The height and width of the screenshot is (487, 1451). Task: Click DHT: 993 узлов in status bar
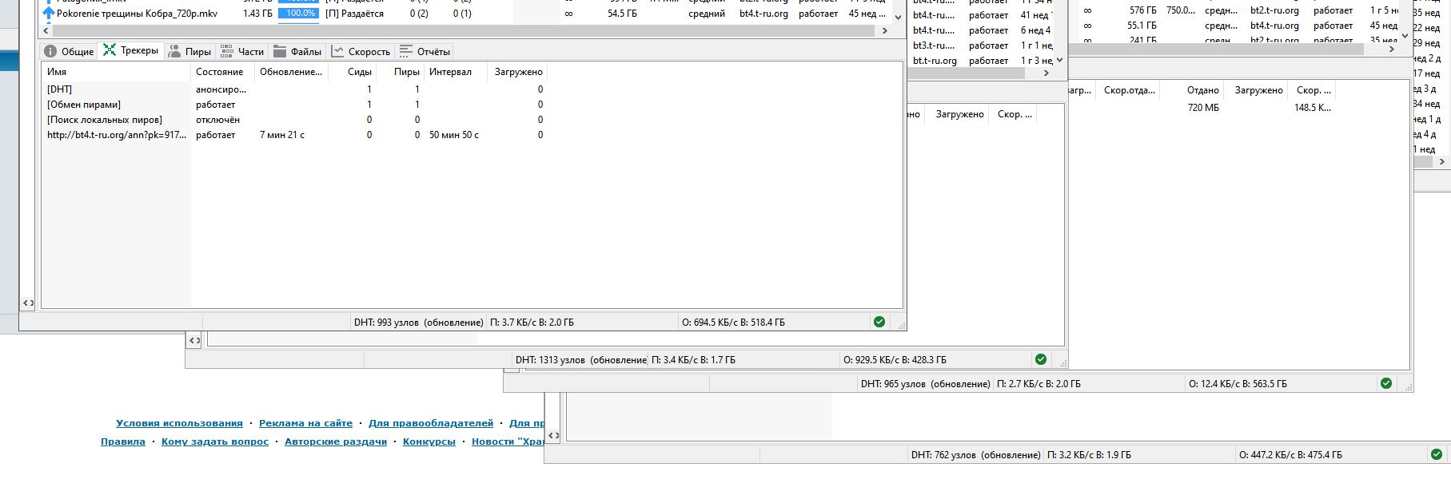tap(418, 323)
